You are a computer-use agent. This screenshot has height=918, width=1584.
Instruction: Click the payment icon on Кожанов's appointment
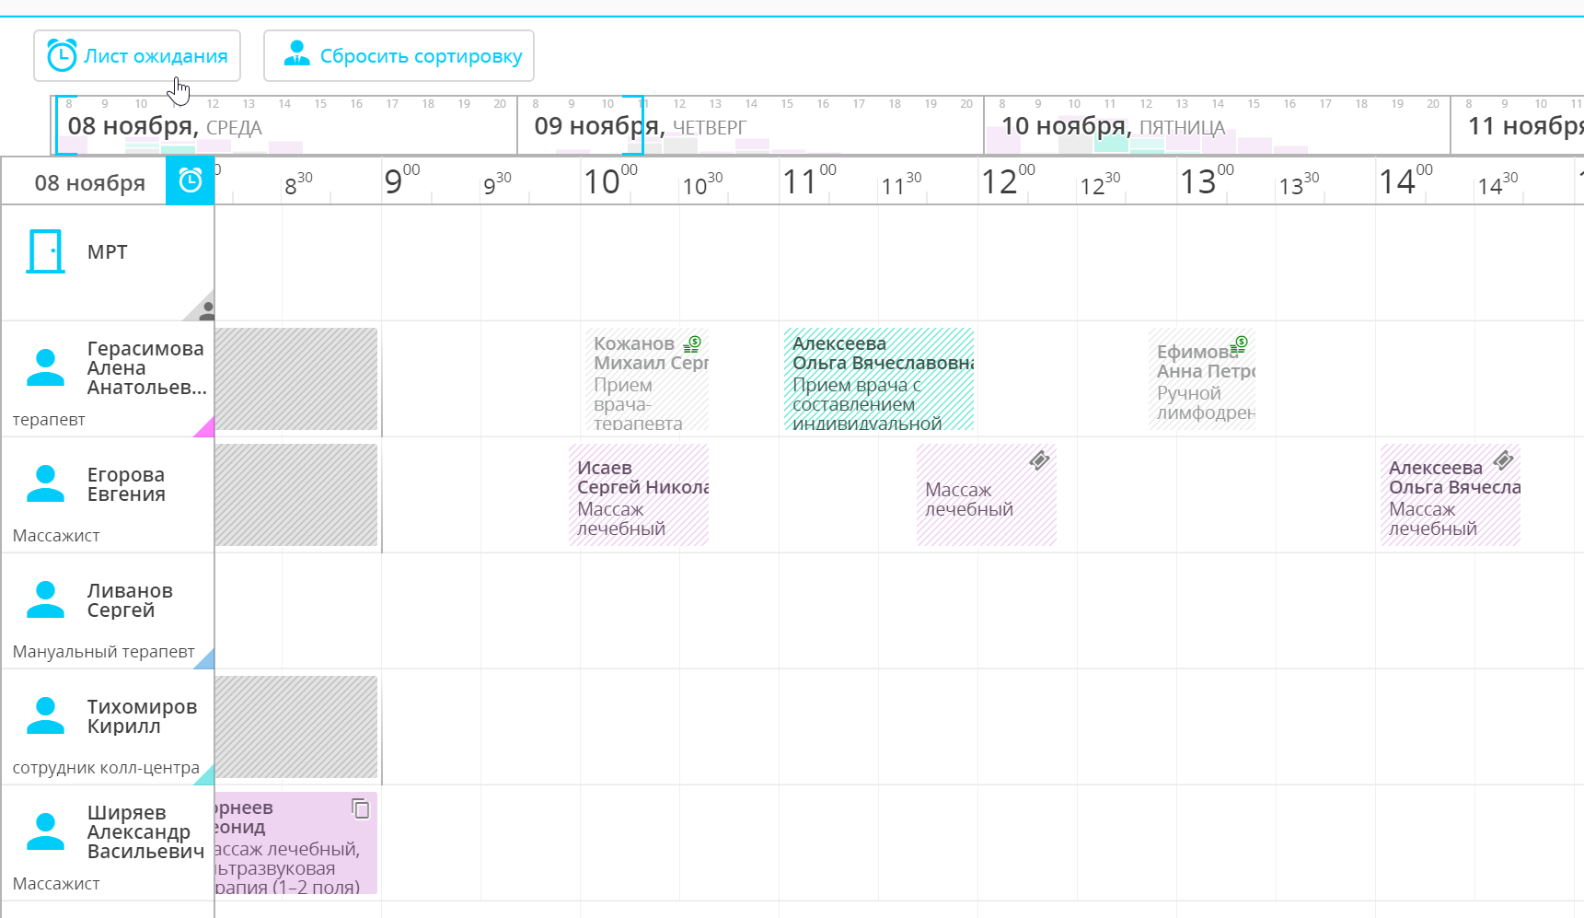(692, 344)
